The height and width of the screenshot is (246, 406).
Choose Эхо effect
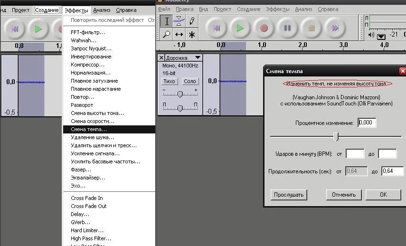[x=109, y=186]
